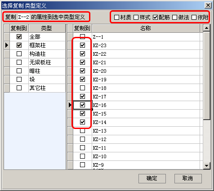Close the 选择复制类型定义 dialog
Screen dimensions: 214x191
click(x=208, y=5)
